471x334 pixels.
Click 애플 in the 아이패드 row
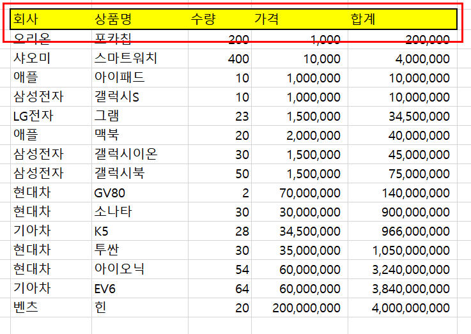click(x=51, y=77)
